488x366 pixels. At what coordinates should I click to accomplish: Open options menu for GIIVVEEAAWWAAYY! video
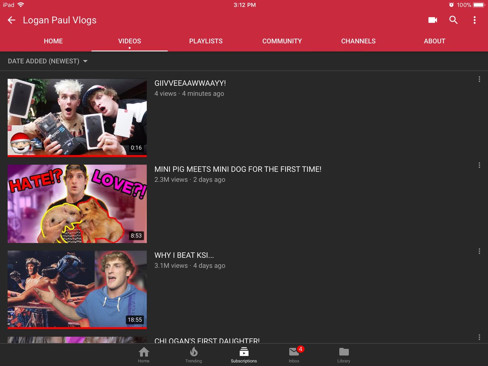[x=479, y=79]
